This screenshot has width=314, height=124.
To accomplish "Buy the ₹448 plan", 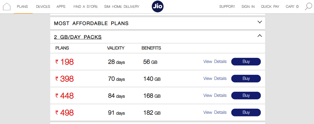I will (246, 95).
